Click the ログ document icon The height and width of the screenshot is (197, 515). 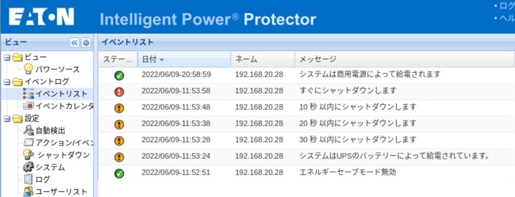(x=28, y=179)
